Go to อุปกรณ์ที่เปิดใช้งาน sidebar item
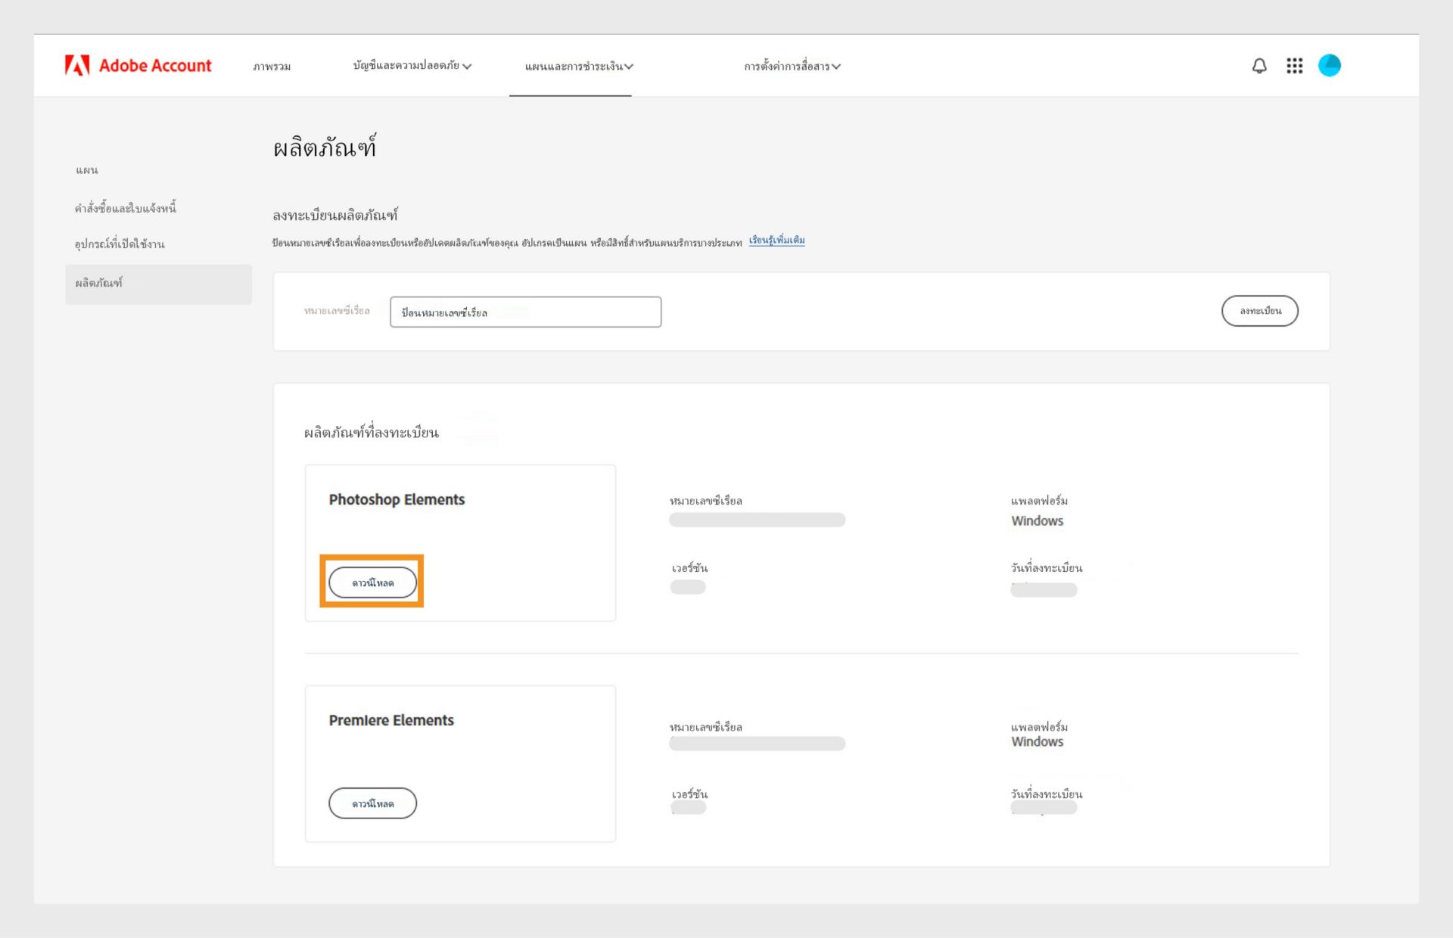Viewport: 1453px width, 938px height. [120, 244]
